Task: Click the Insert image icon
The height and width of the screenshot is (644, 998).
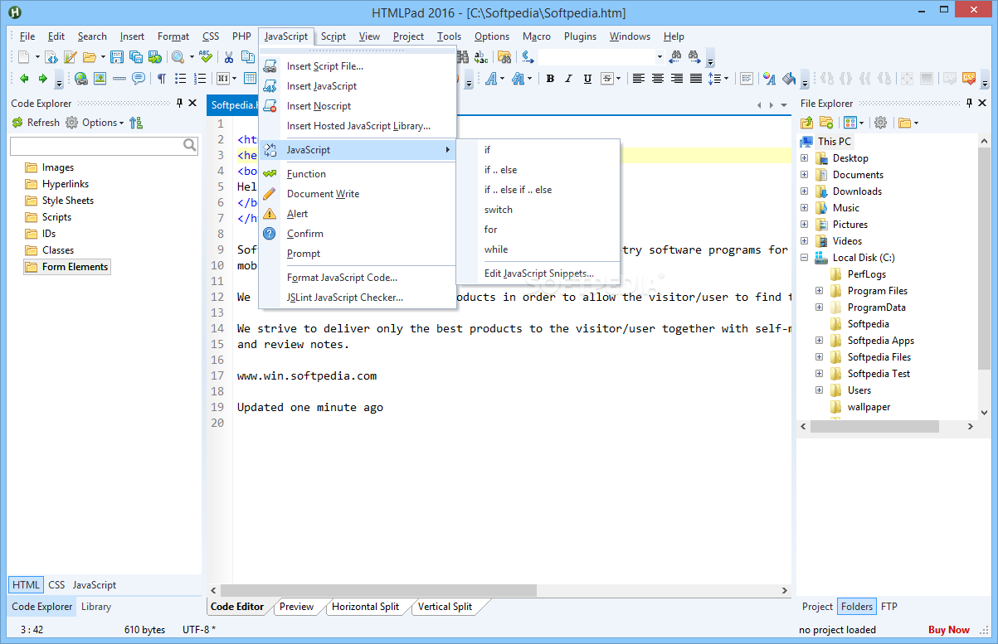Action: [x=100, y=79]
